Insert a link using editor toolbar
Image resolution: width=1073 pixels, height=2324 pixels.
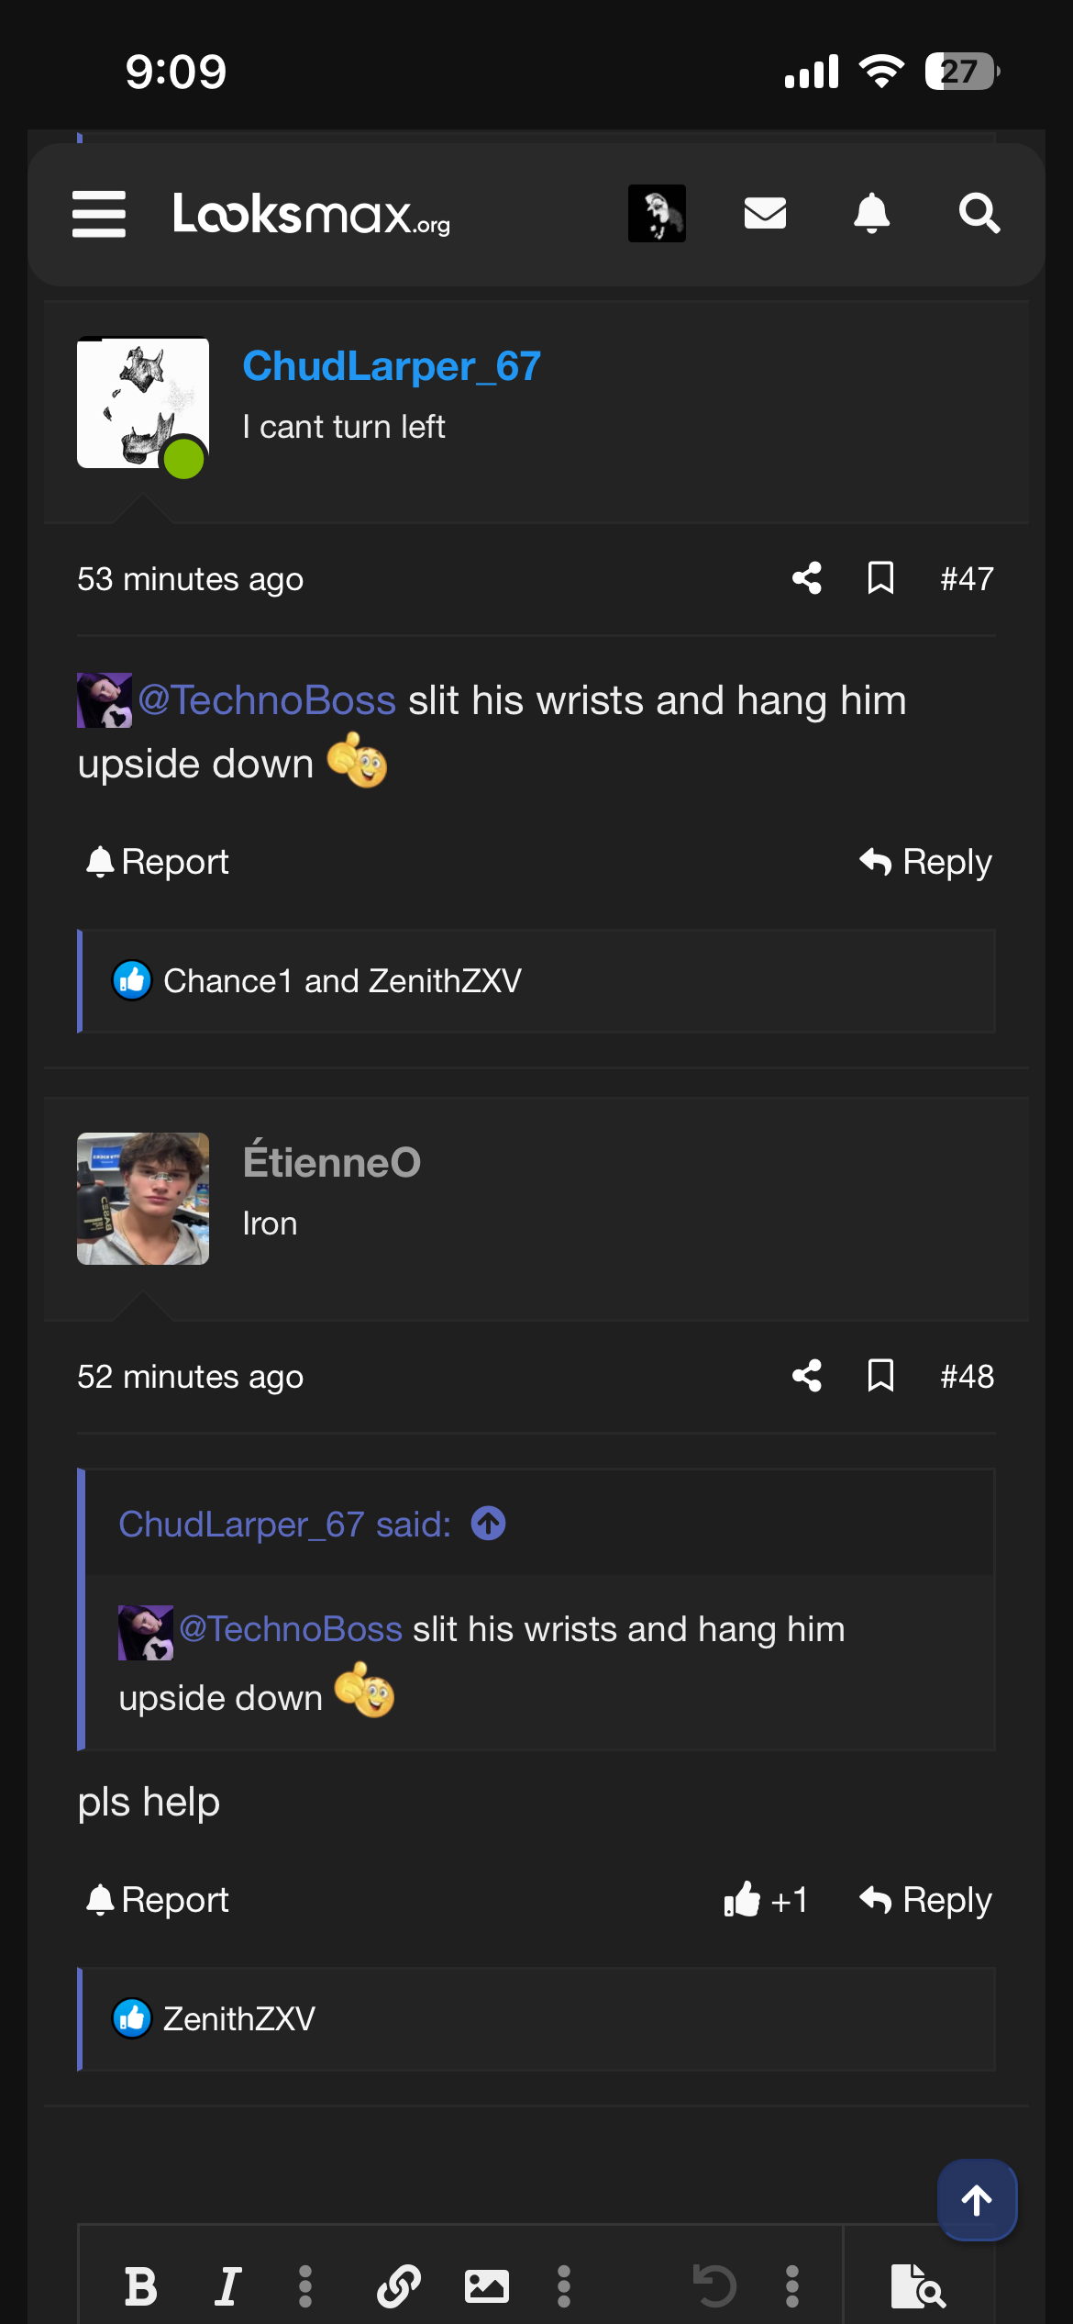(399, 2285)
